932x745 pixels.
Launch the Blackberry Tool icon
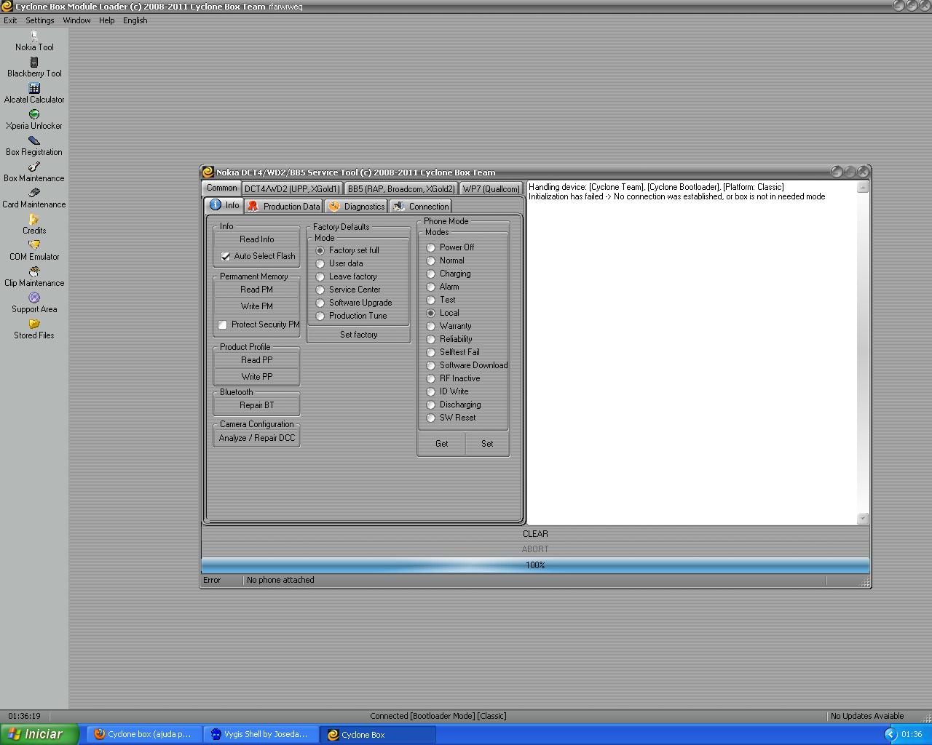click(34, 63)
